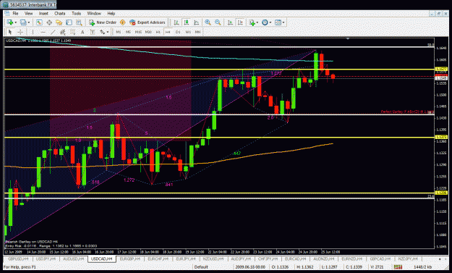Click the connection status bars icon
Screen dimensions: 452x273
pos(398,267)
